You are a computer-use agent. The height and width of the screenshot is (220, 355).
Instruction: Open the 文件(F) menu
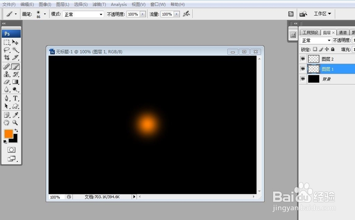click(x=9, y=4)
